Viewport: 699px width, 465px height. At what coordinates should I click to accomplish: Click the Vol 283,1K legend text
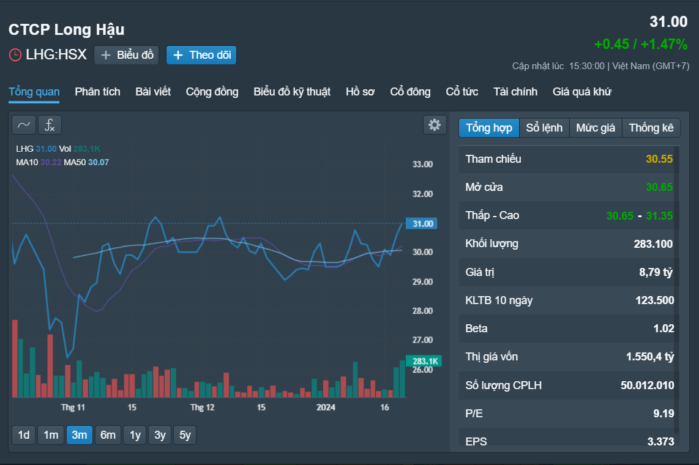pos(80,149)
